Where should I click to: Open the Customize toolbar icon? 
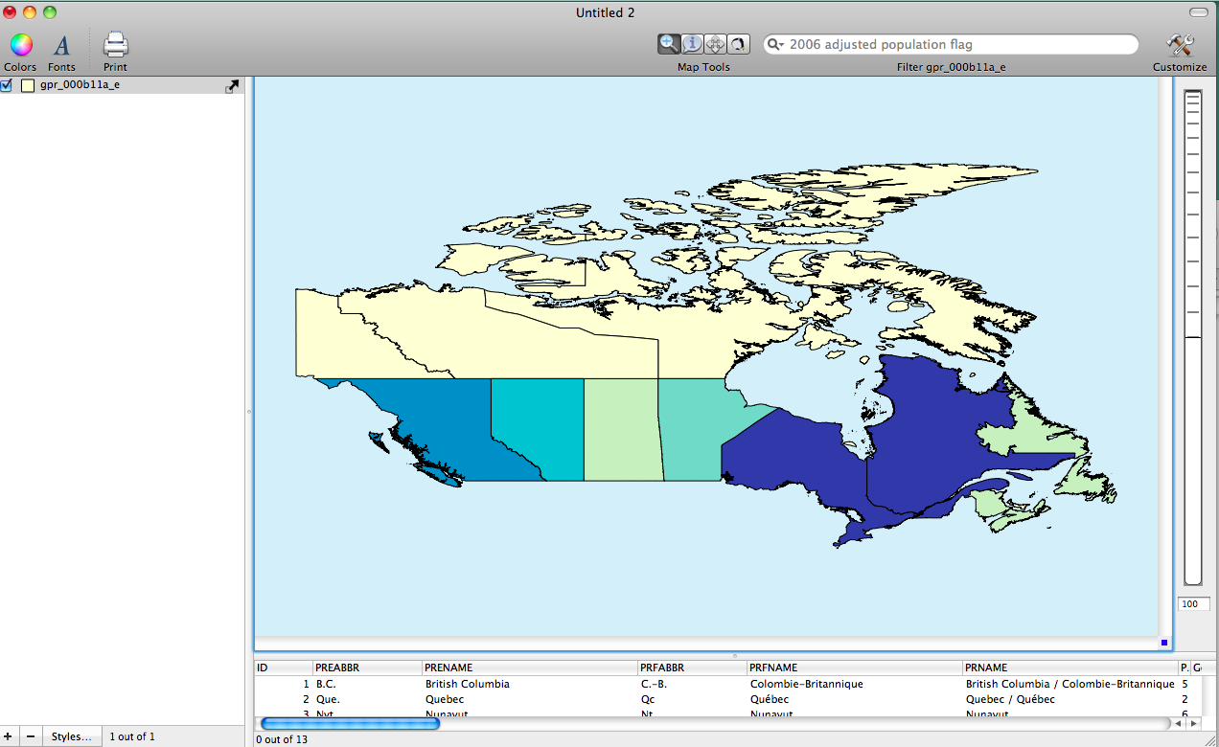[x=1179, y=45]
